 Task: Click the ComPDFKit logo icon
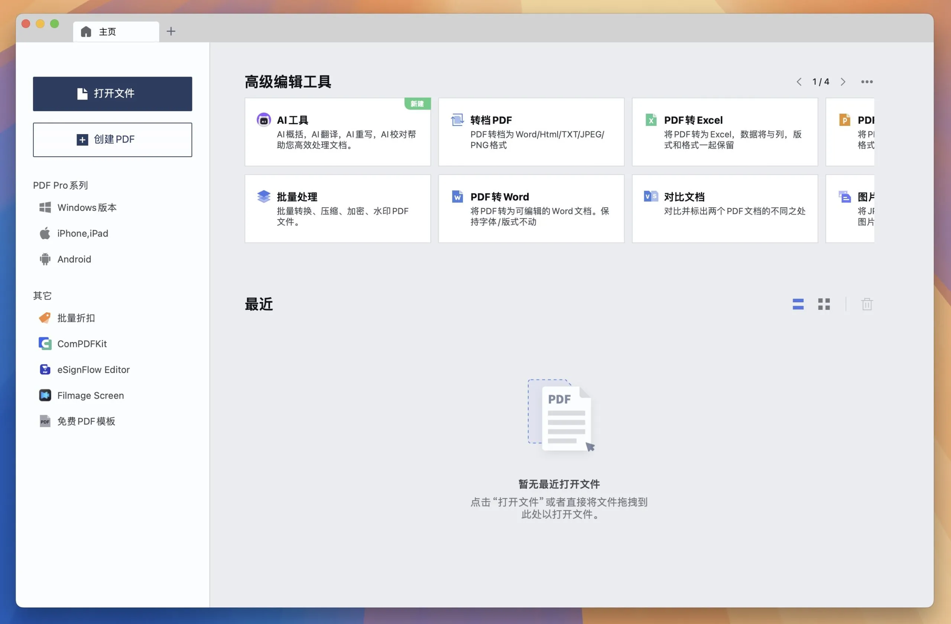(x=45, y=344)
